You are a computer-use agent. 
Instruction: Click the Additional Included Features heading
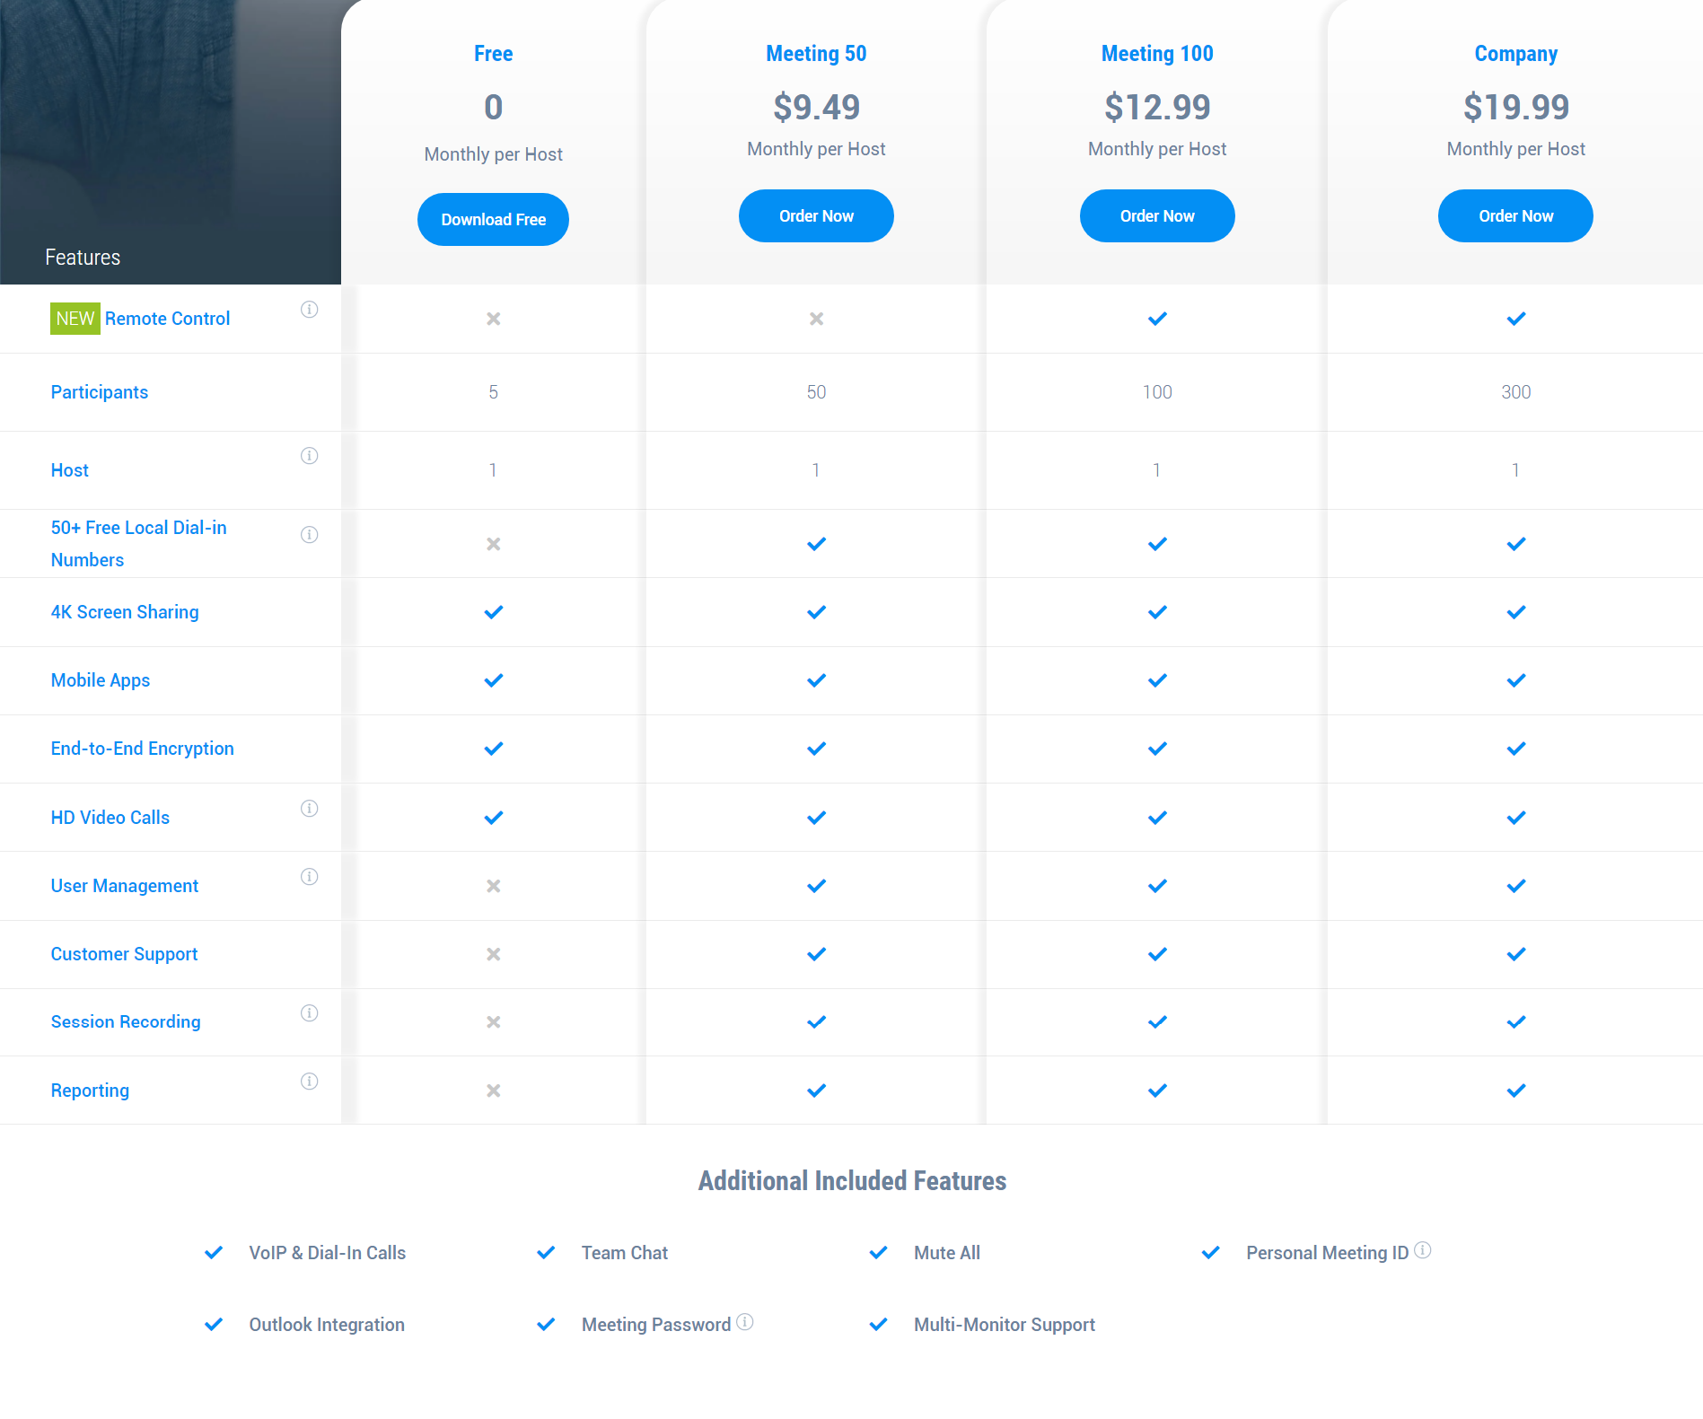click(x=852, y=1181)
